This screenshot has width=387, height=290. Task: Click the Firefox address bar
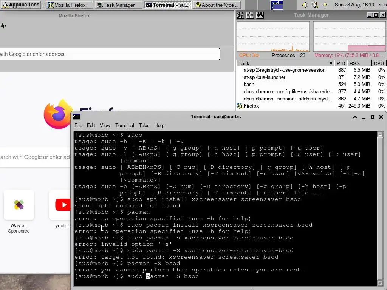pyautogui.click(x=110, y=54)
